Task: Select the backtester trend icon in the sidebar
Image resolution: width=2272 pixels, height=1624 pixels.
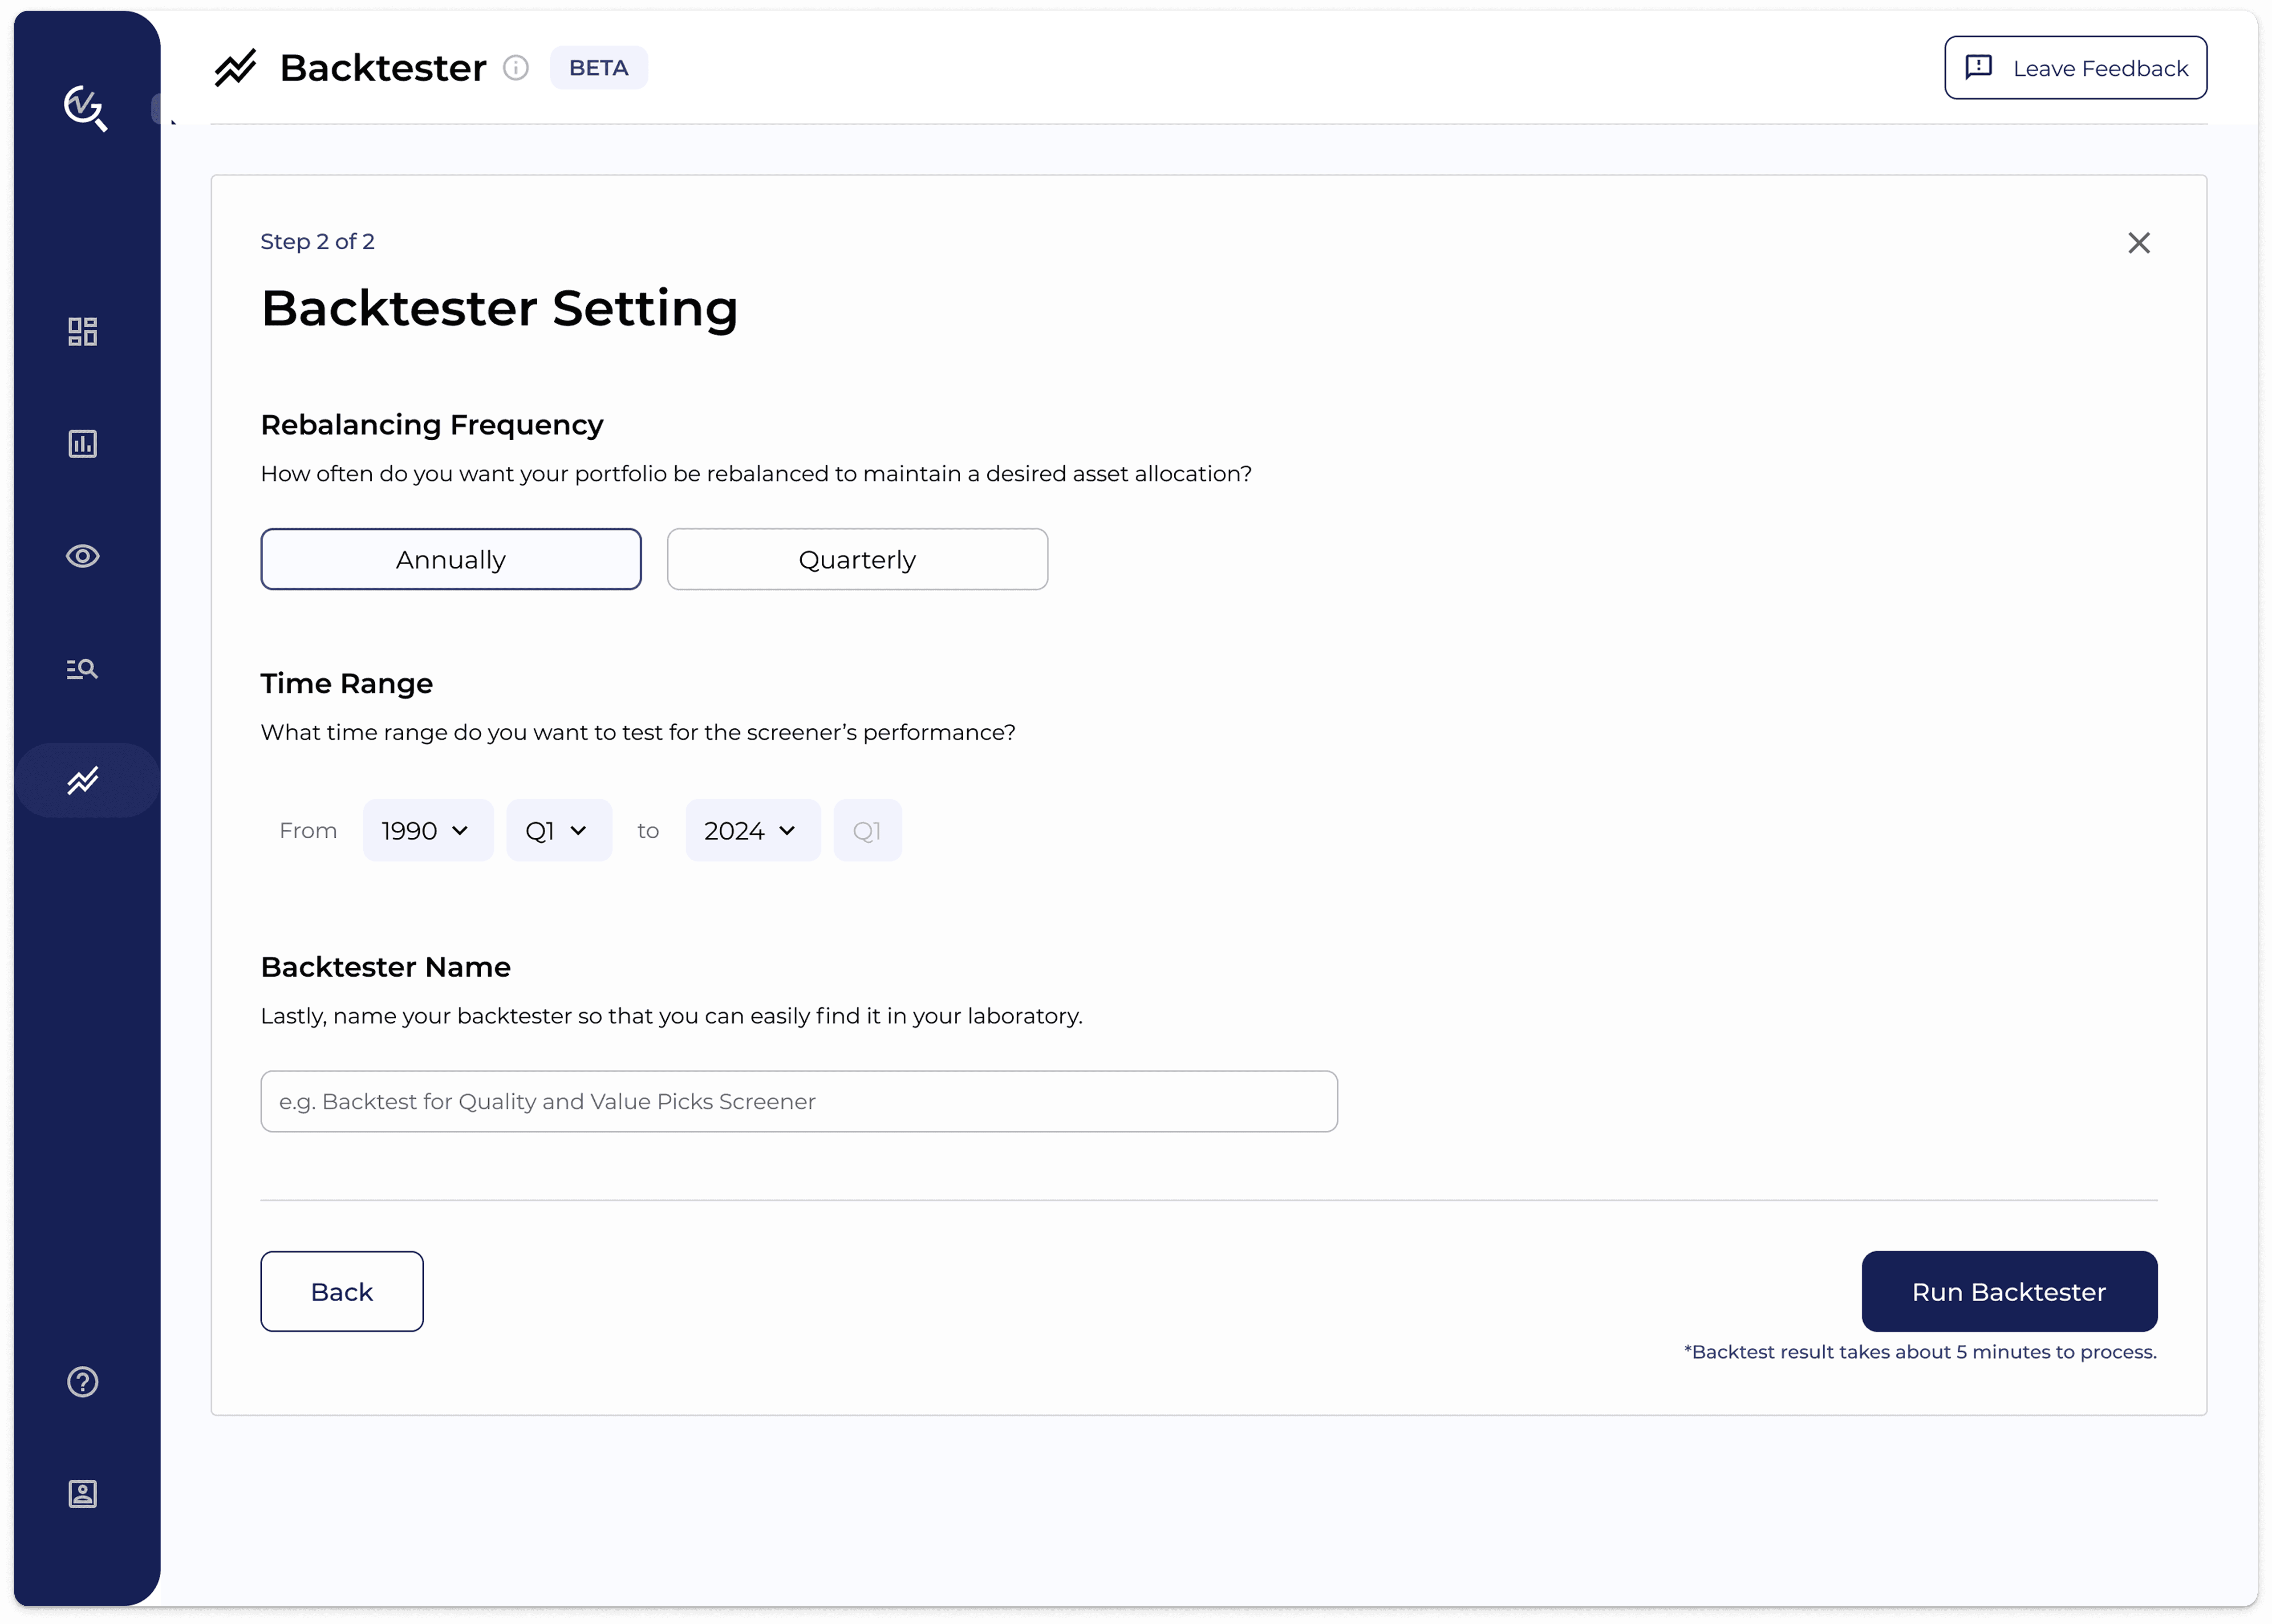Action: [83, 780]
